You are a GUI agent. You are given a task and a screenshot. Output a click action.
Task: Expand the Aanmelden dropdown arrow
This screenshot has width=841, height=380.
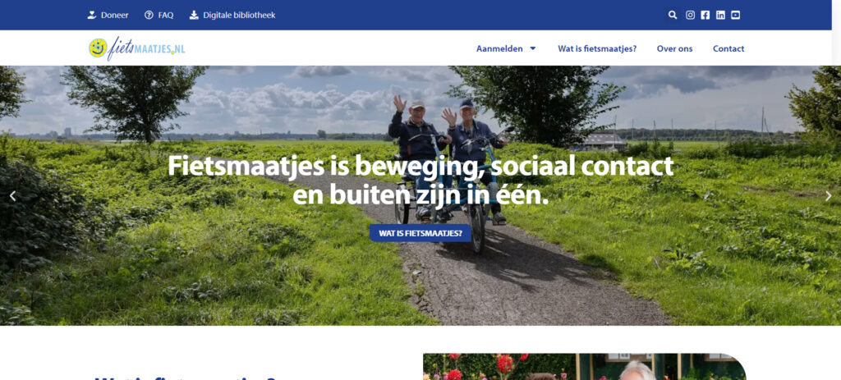533,48
